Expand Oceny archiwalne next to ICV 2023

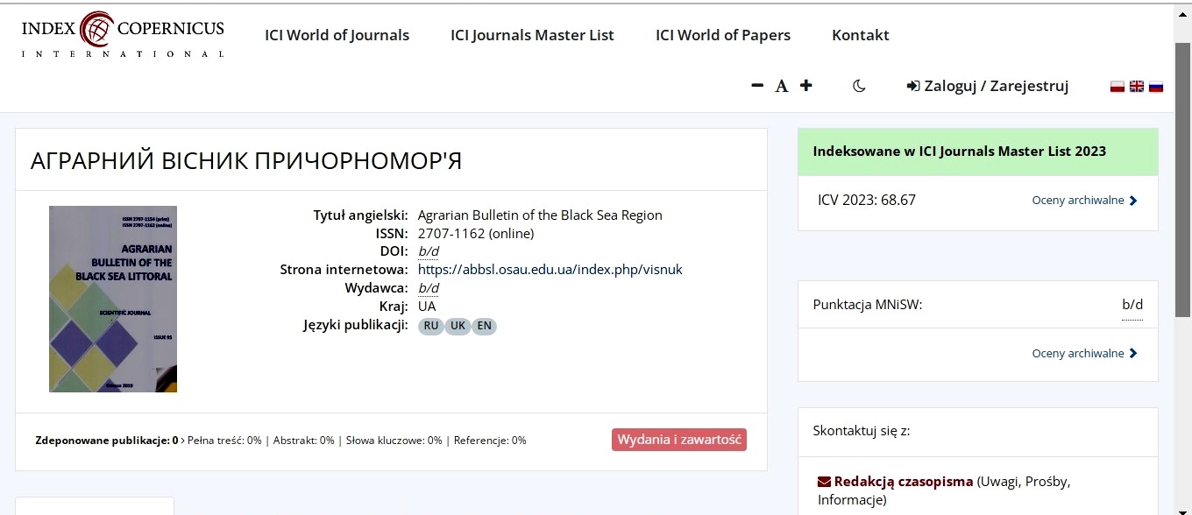(1084, 201)
